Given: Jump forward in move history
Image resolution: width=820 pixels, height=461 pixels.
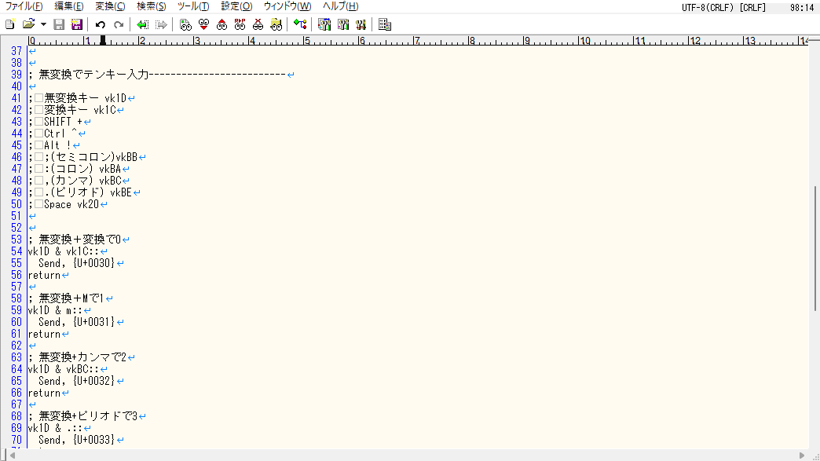Looking at the screenshot, I should (161, 24).
